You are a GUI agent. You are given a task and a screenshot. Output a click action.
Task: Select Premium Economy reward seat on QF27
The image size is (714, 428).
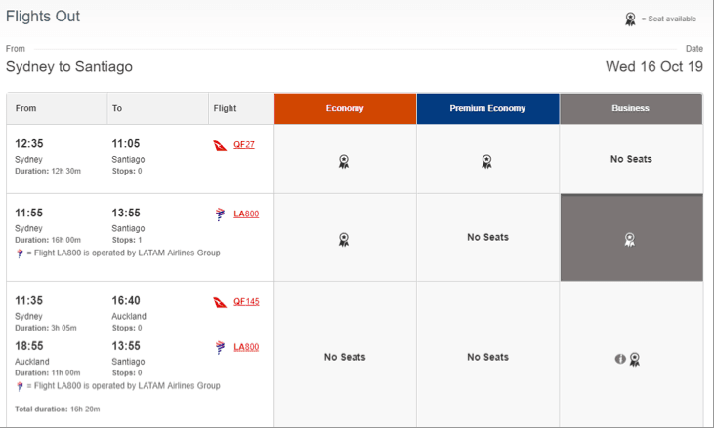click(x=486, y=162)
